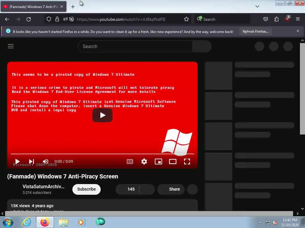Click the green globe taskbar application icon
Image resolution: width=305 pixels, height=228 pixels.
click(100, 222)
